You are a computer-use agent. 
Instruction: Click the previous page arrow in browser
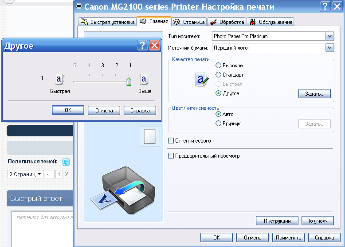(50, 174)
